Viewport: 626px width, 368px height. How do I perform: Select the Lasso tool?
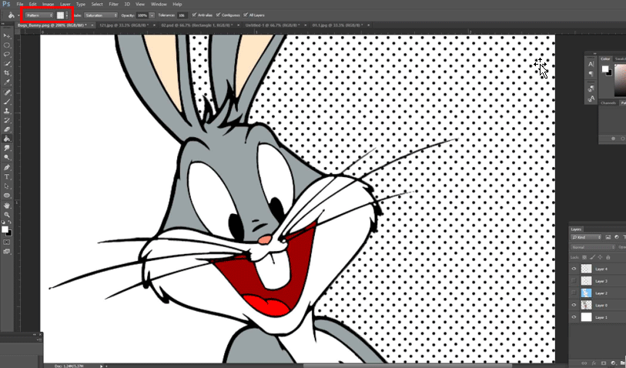pos(7,54)
